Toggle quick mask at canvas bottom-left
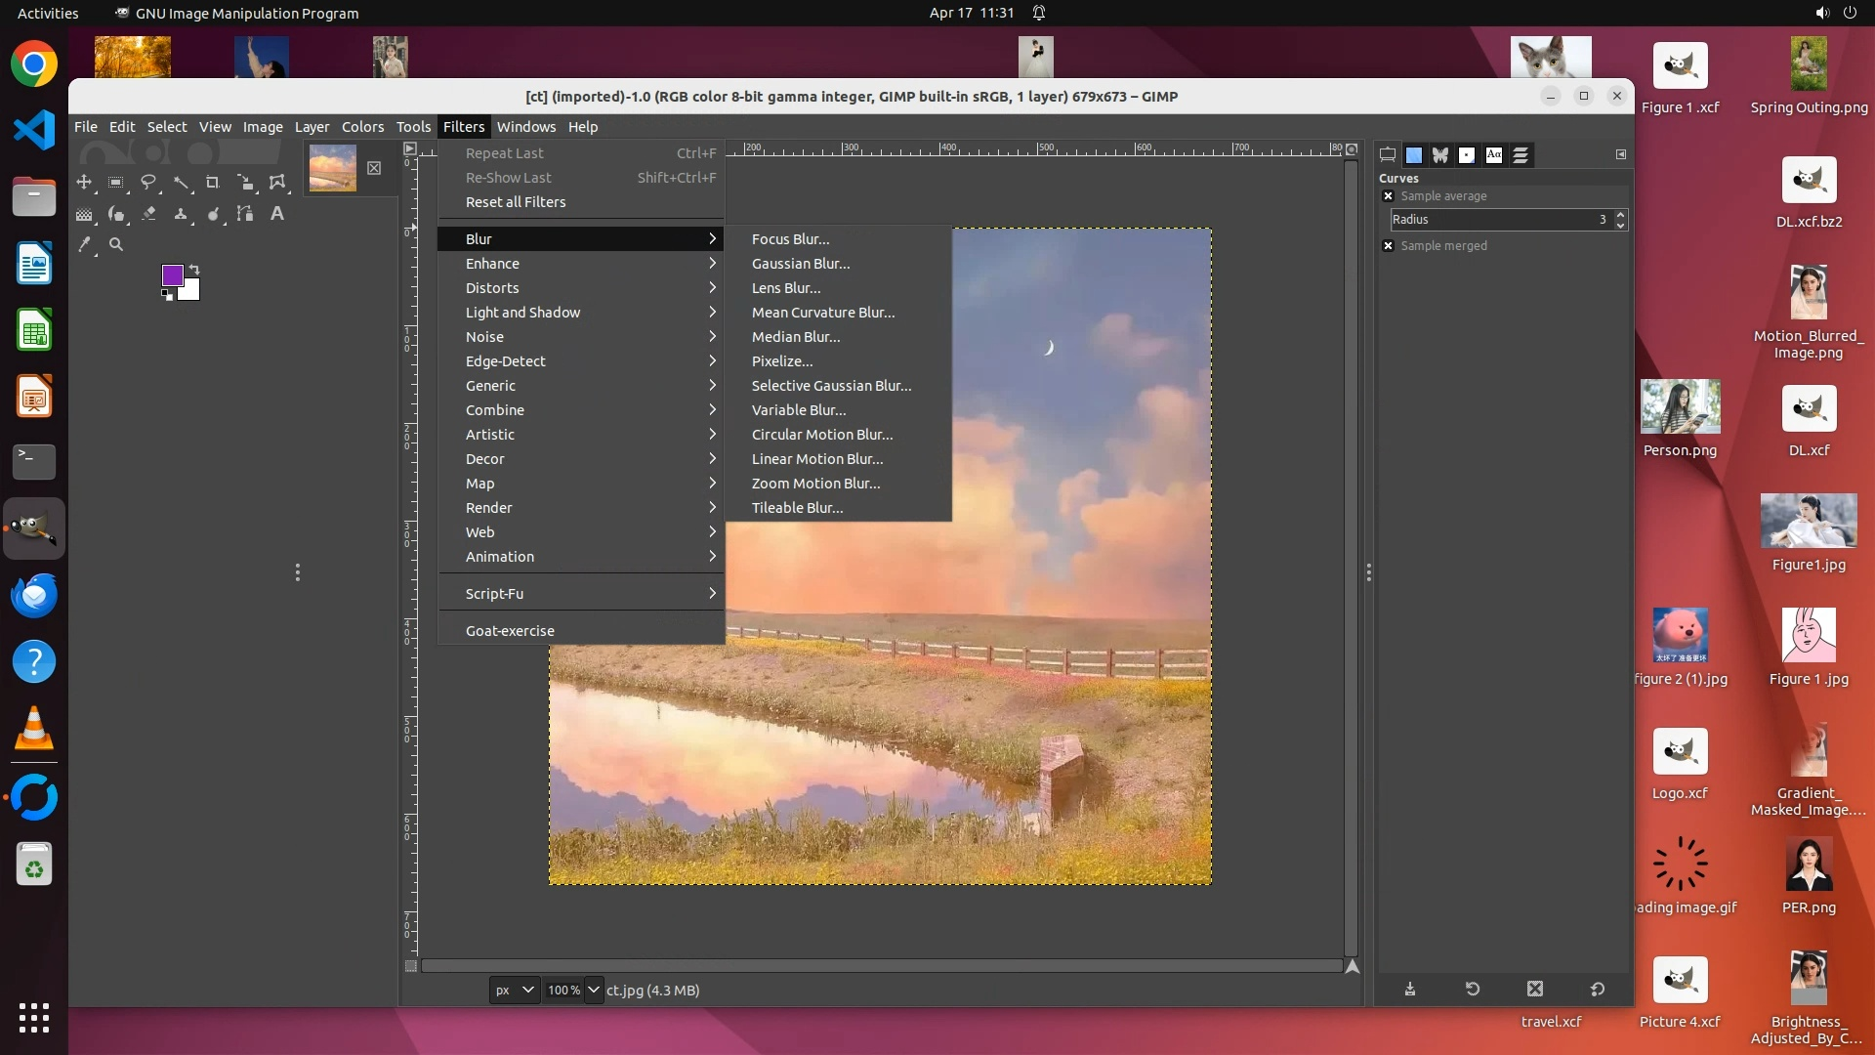The image size is (1875, 1055). (411, 966)
